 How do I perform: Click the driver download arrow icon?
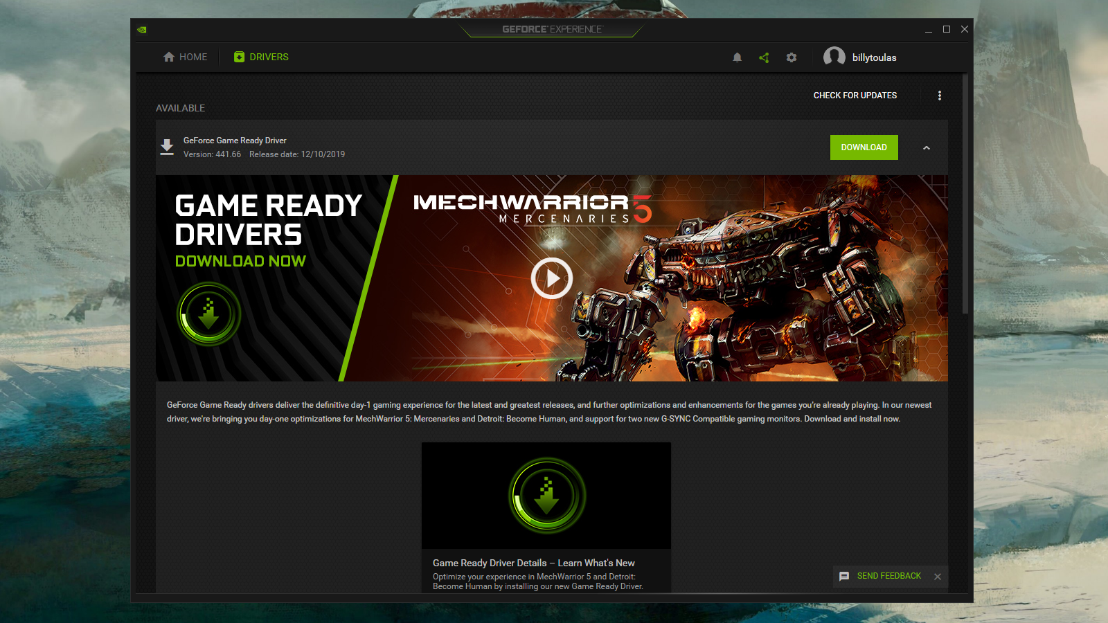tap(167, 147)
